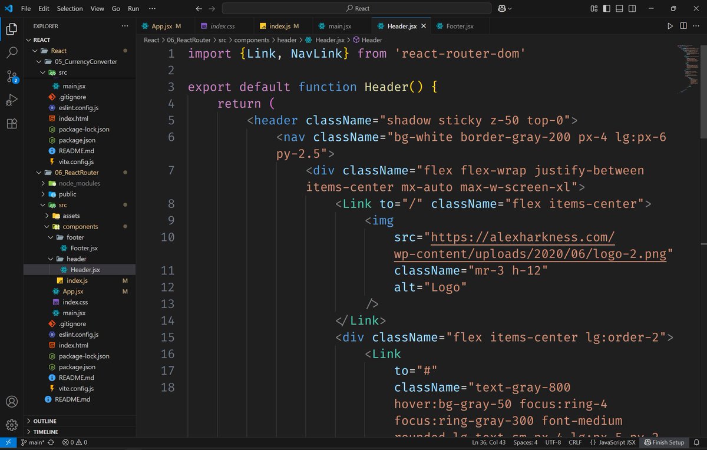Expand the node_modules folder
The image size is (707, 450).
80,183
